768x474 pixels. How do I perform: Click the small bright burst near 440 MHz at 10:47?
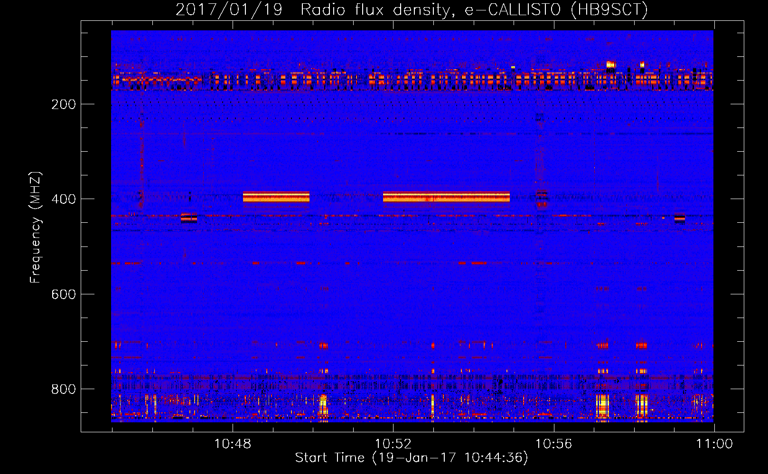tap(189, 218)
